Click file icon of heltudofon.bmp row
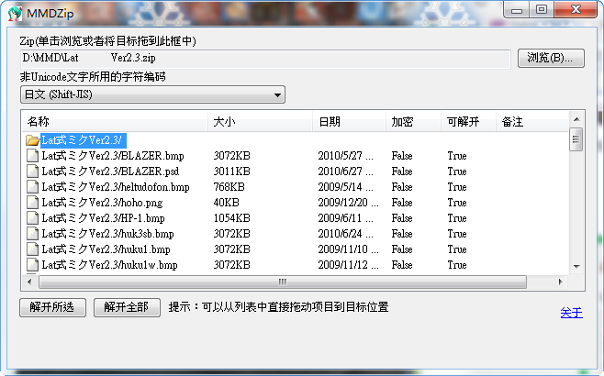This screenshot has height=376, width=604. coord(33,187)
